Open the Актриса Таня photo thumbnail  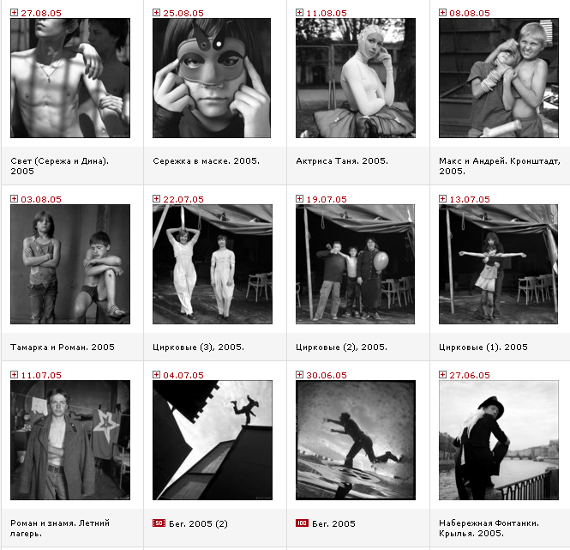356,78
